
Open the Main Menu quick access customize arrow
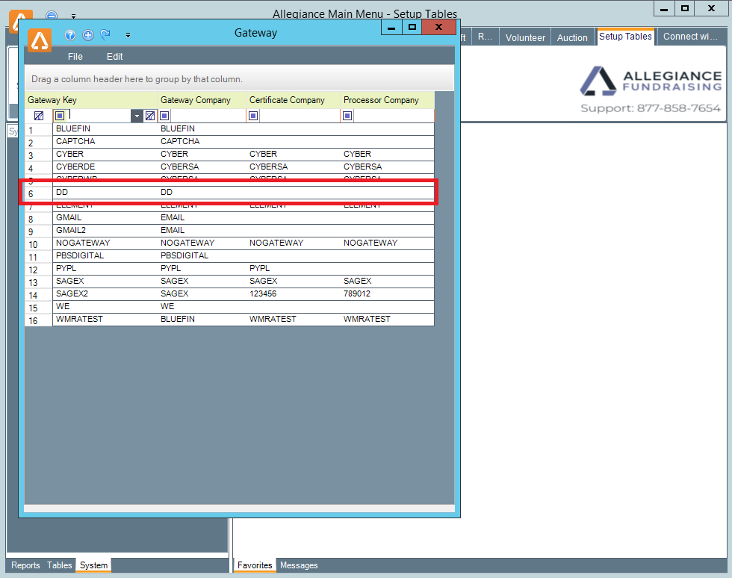pyautogui.click(x=74, y=16)
